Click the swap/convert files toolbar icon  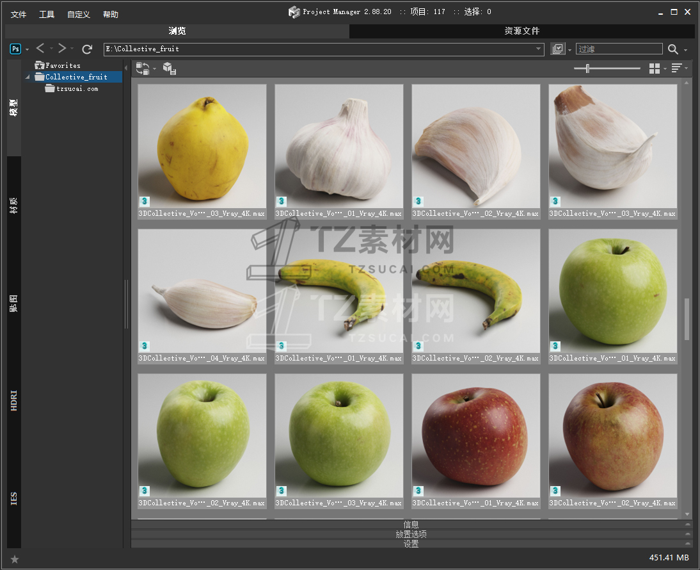pos(143,69)
